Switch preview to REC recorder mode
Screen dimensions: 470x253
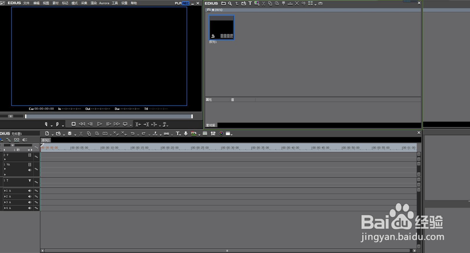186,3
